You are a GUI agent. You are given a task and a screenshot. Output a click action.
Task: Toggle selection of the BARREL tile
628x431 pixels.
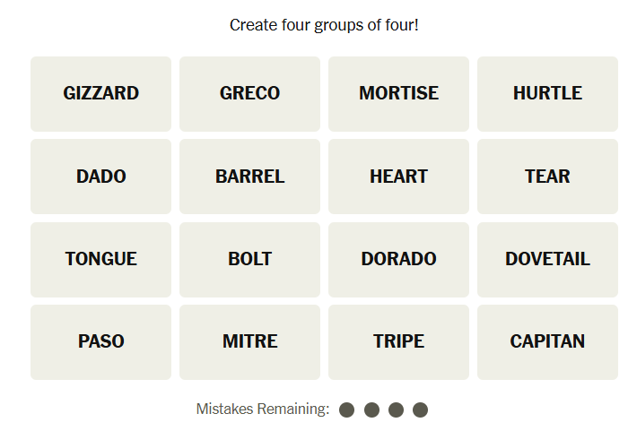tap(249, 177)
